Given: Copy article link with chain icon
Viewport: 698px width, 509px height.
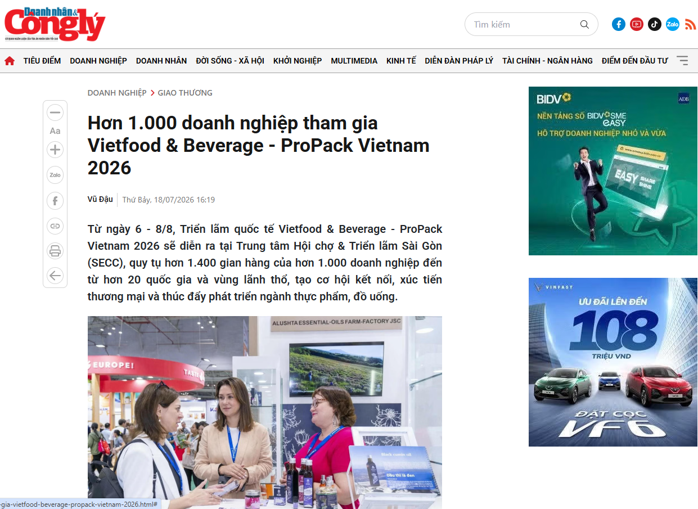Looking at the screenshot, I should pyautogui.click(x=55, y=226).
